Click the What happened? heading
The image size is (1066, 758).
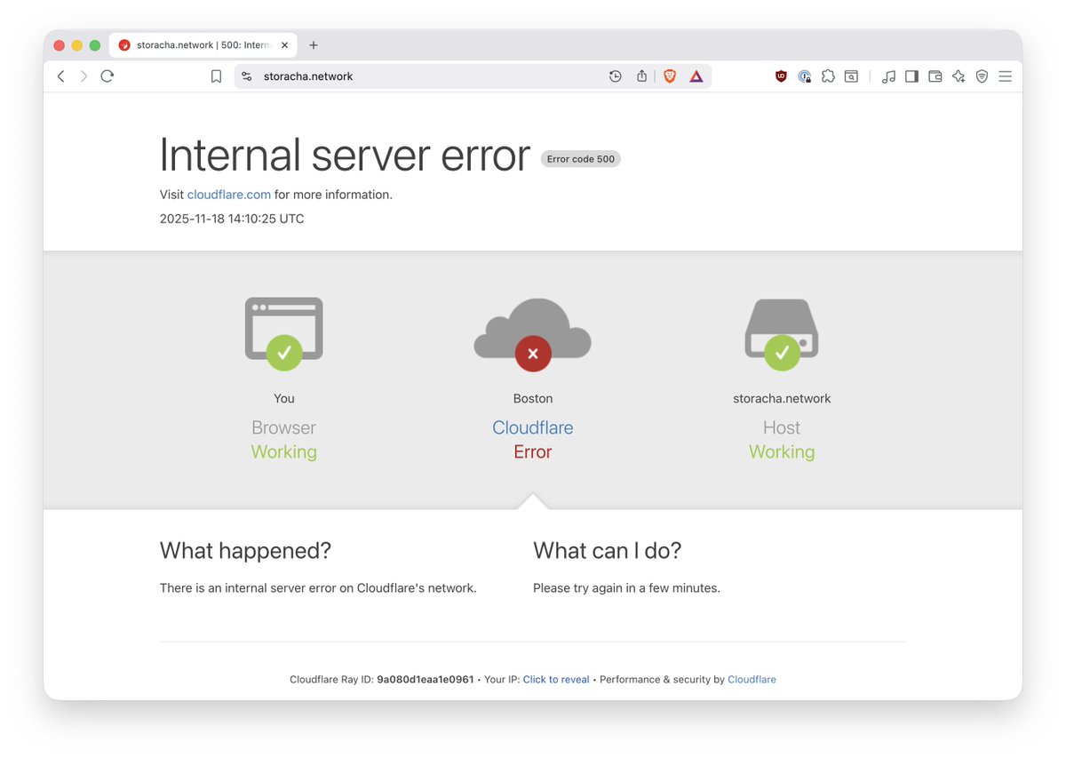coord(245,551)
